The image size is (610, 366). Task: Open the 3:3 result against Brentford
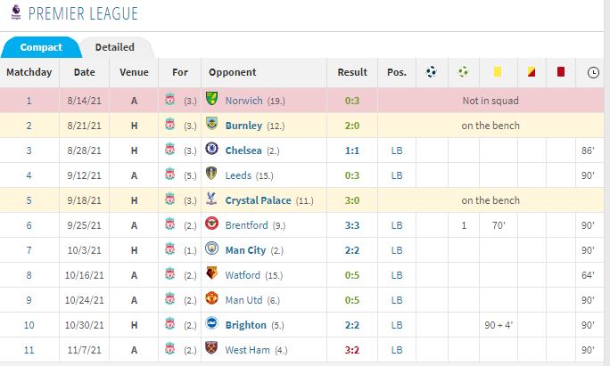pos(351,225)
